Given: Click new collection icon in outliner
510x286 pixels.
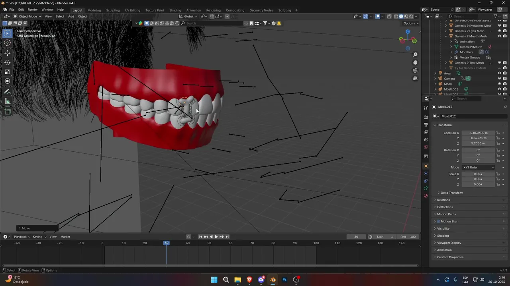Looking at the screenshot, I should pyautogui.click(x=504, y=16).
